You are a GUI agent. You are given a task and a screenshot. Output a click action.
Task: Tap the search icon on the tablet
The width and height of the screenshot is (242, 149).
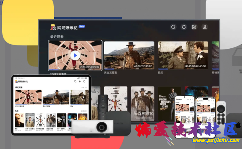click(75, 82)
